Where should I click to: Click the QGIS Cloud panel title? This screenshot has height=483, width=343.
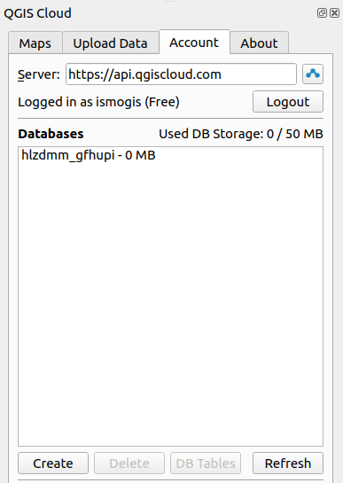point(37,13)
